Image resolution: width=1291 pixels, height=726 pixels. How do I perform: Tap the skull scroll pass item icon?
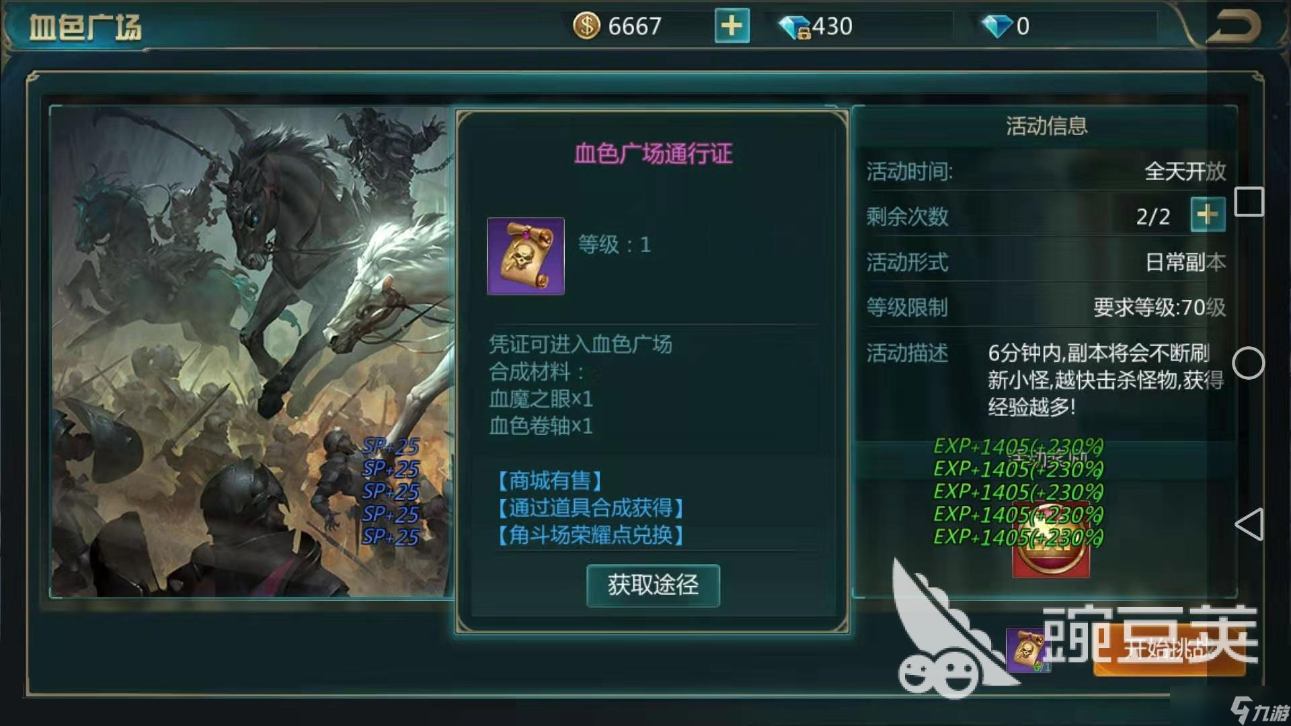(x=525, y=256)
